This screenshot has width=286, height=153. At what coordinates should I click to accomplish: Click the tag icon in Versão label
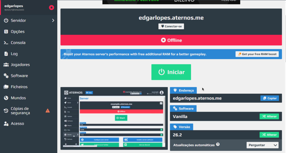pyautogui.click(x=175, y=127)
